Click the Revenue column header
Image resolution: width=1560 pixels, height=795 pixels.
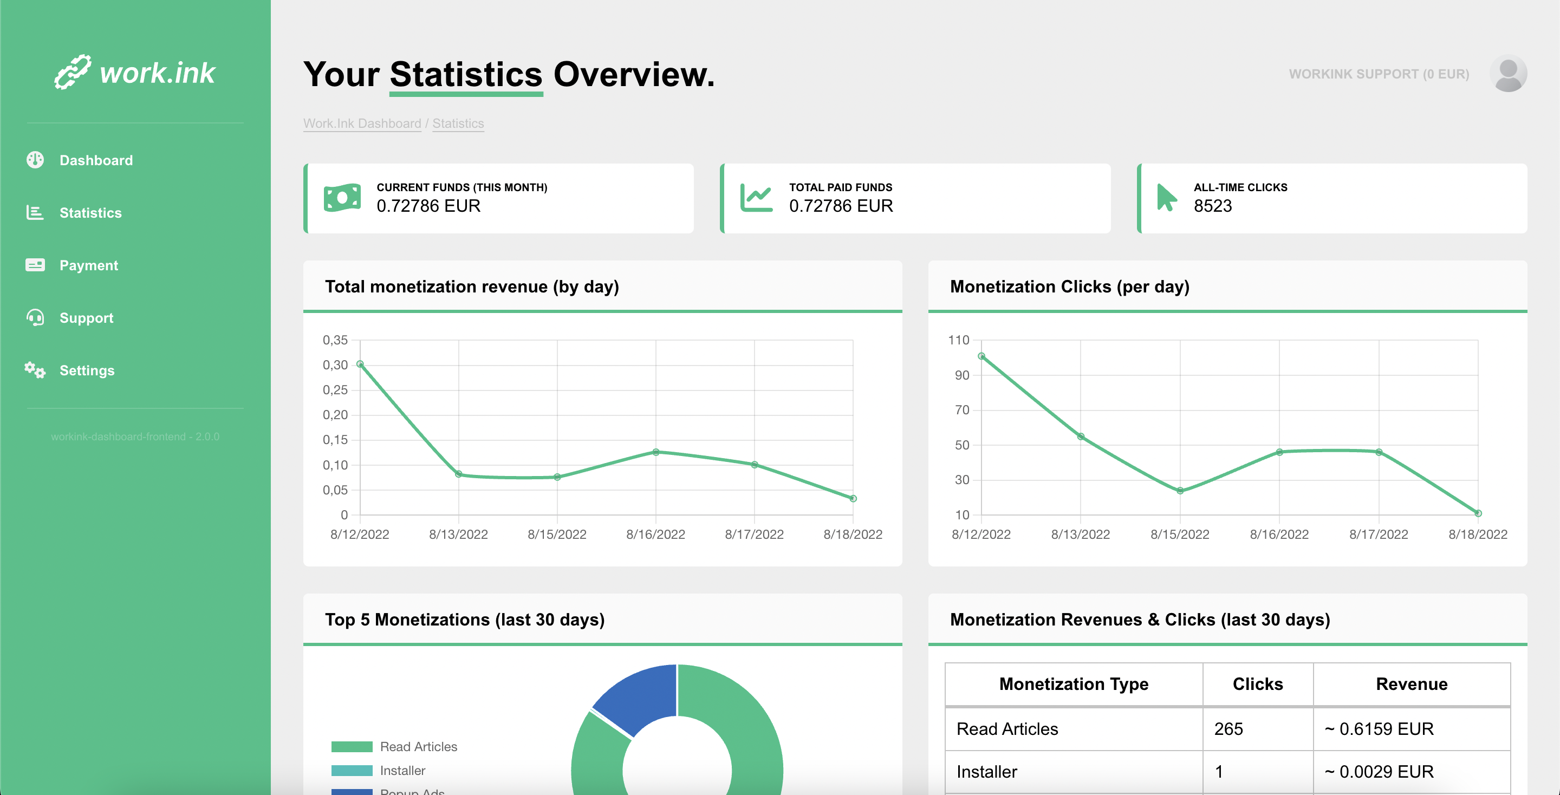(x=1412, y=683)
